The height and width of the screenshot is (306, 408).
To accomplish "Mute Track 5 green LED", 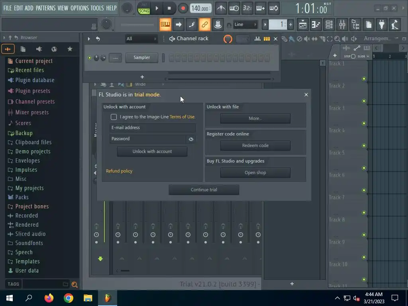I will tap(364, 168).
